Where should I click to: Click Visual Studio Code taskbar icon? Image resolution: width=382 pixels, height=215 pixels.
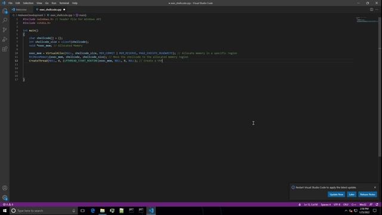pyautogui.click(x=151, y=211)
